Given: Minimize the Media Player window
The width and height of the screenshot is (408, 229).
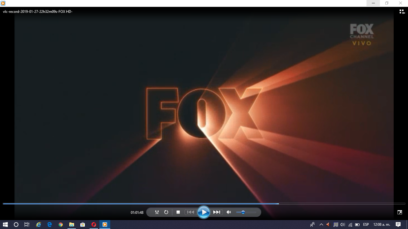Looking at the screenshot, I should [373, 3].
